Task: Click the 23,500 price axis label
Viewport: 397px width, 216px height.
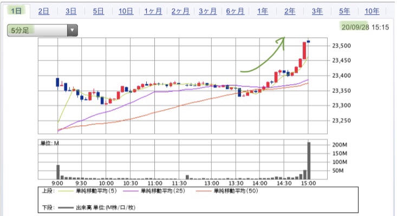Action: (342, 46)
